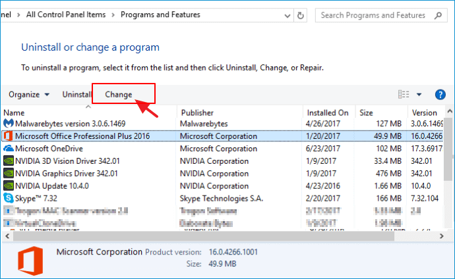Click the change view icon
455x279 pixels.
pyautogui.click(x=404, y=94)
